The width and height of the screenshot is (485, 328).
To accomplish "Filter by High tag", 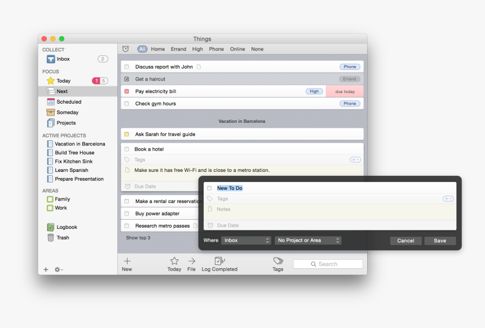I will tap(197, 49).
